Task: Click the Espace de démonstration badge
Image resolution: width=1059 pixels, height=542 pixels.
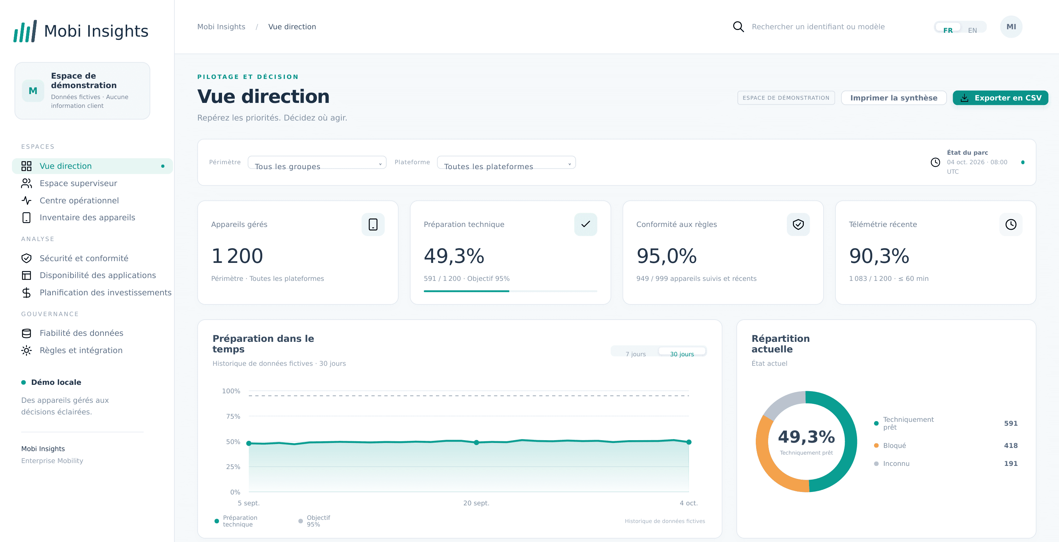Action: tap(786, 98)
